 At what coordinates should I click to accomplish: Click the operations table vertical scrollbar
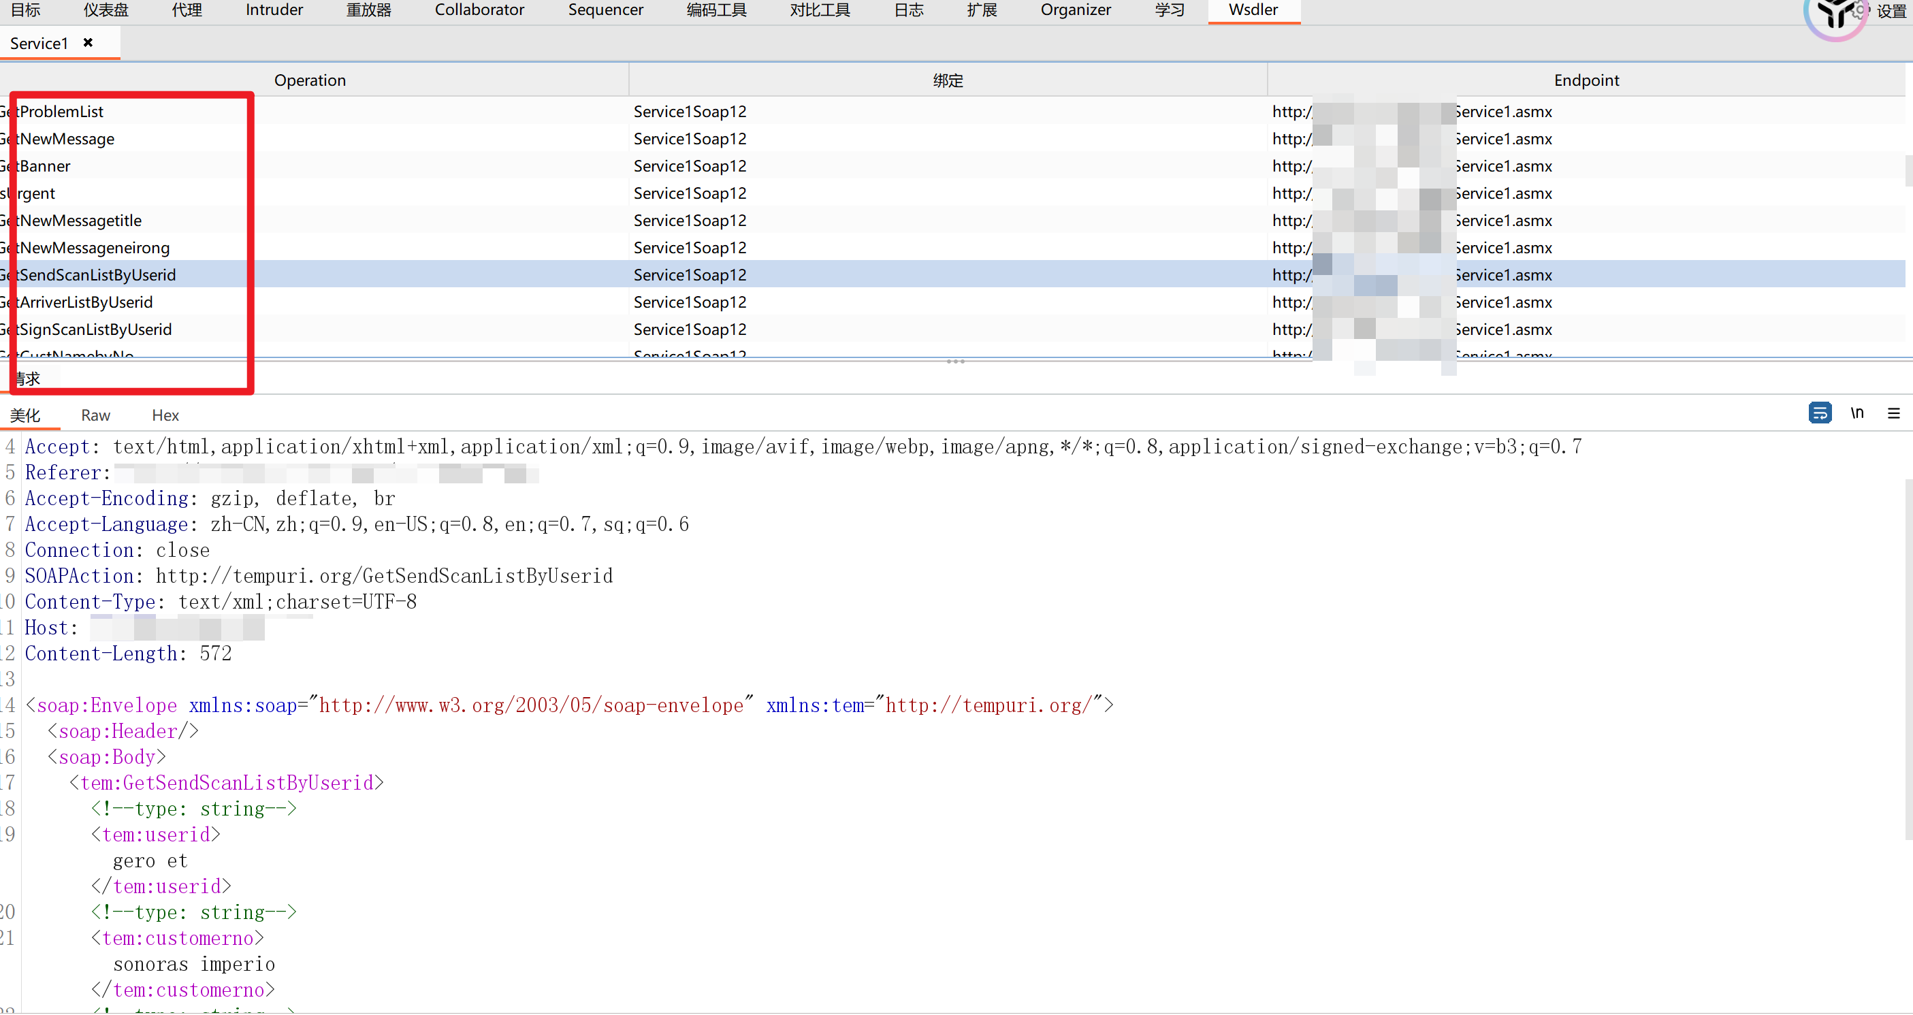1908,170
